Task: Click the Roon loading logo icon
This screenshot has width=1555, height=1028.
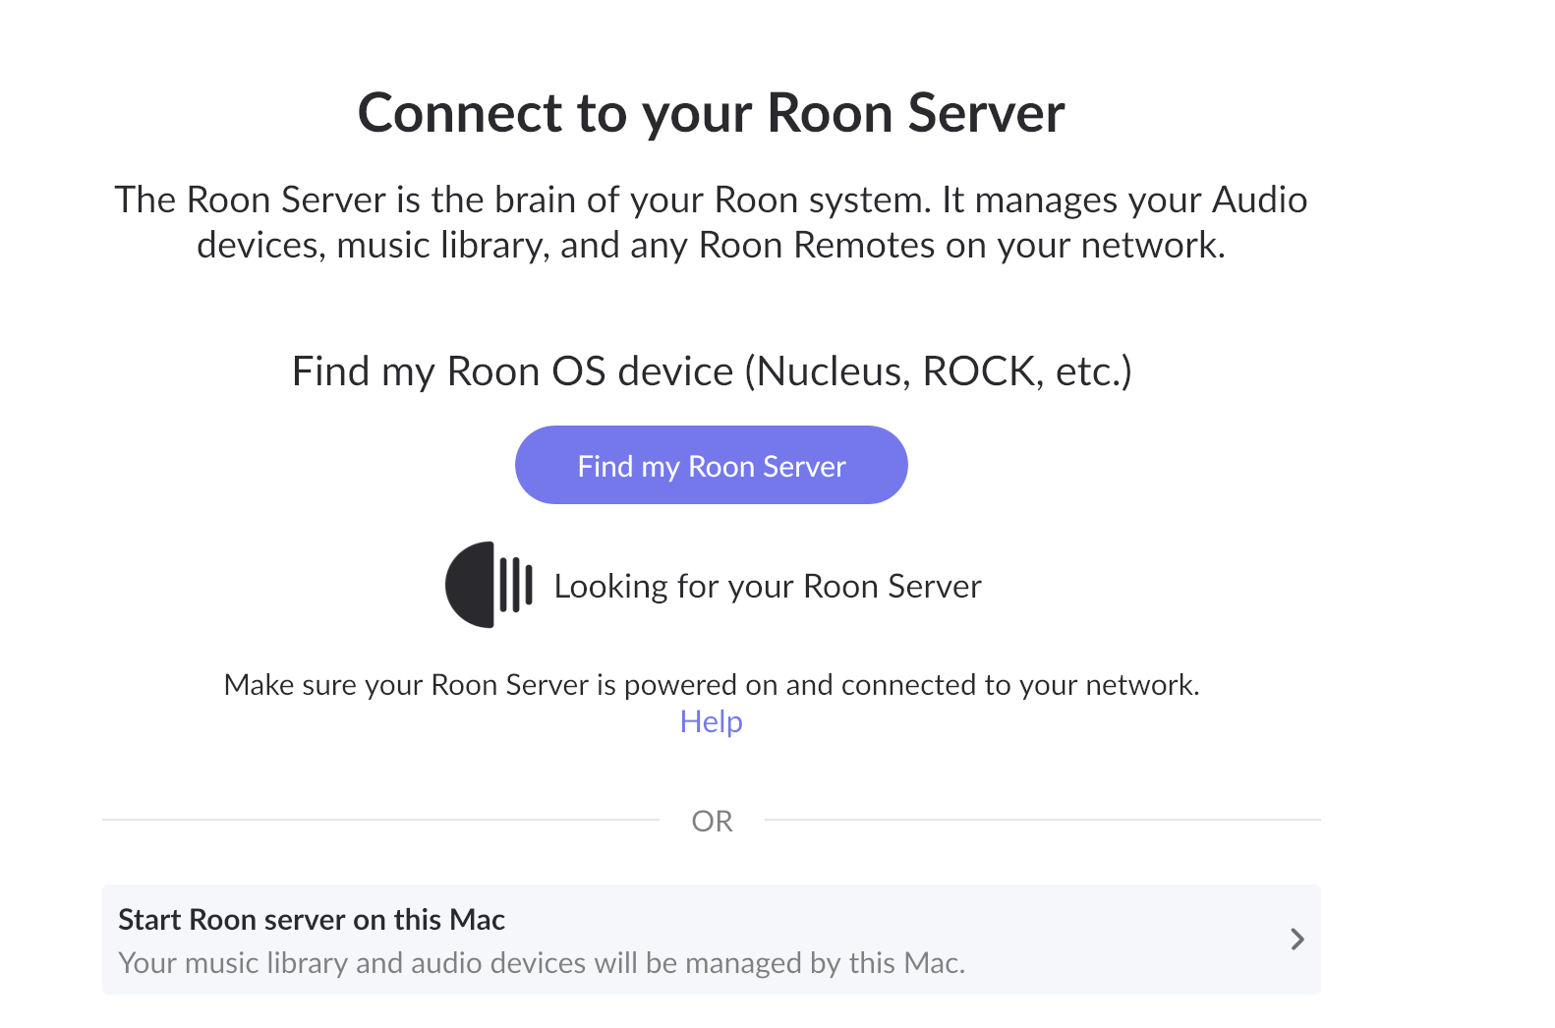Action: click(x=489, y=585)
